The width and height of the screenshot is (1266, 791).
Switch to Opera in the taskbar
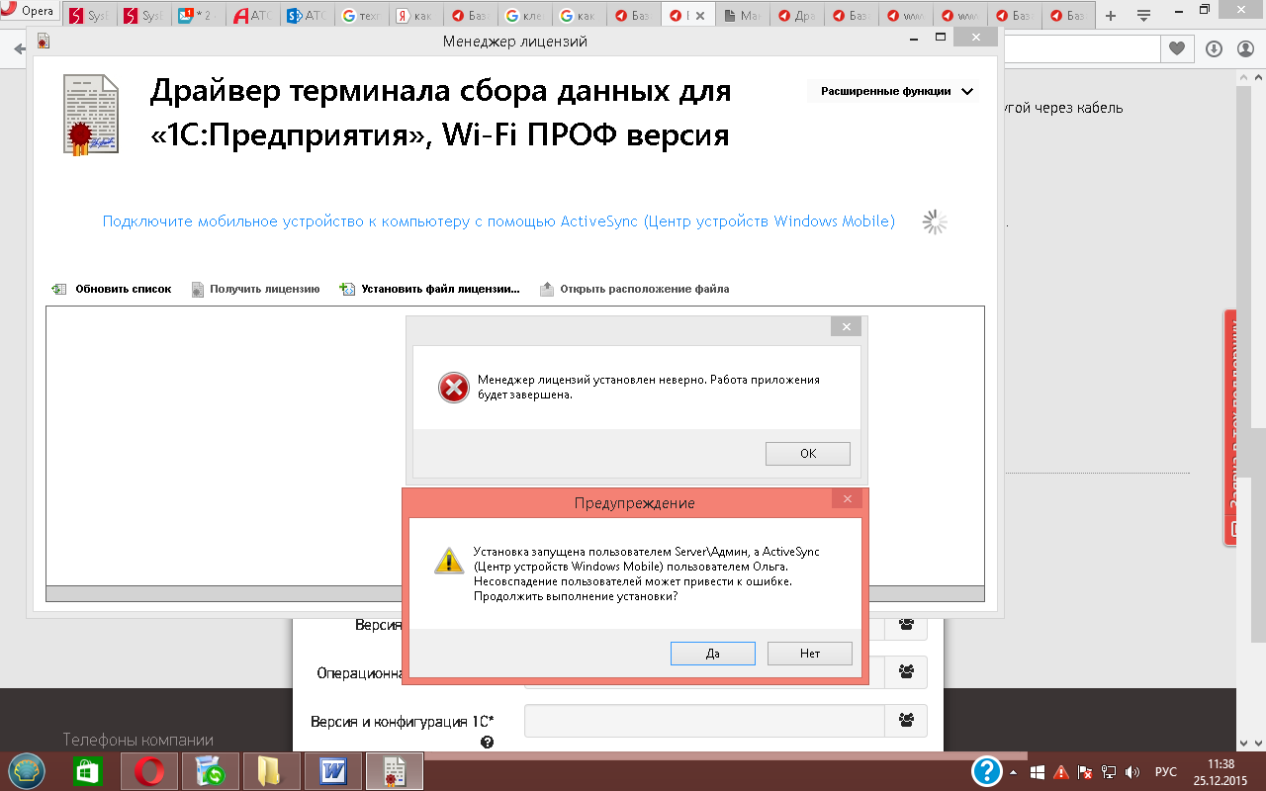pos(149,771)
